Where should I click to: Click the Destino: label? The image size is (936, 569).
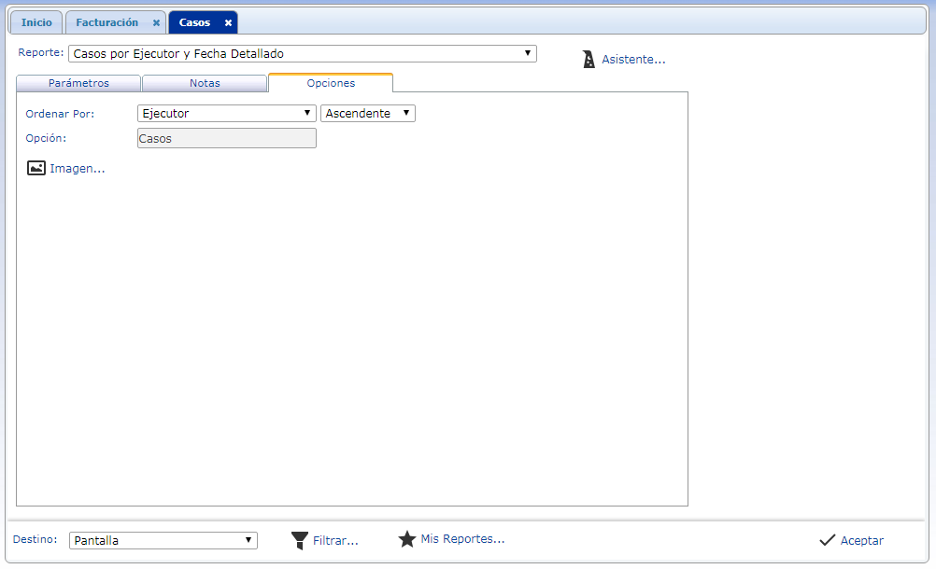pyautogui.click(x=35, y=539)
